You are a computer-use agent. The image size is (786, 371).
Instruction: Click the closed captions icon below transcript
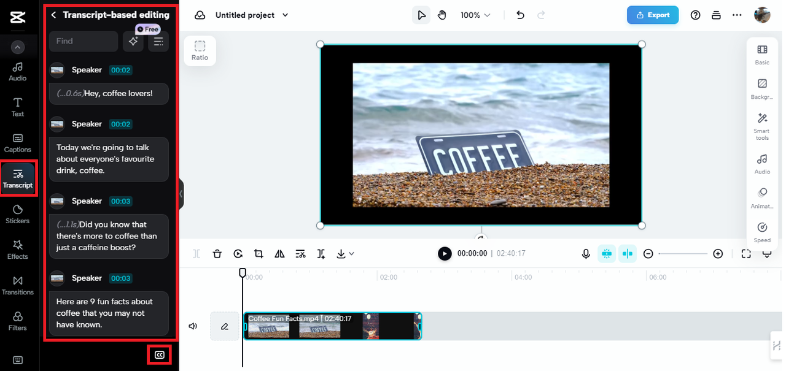160,355
